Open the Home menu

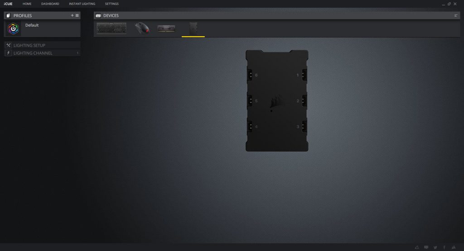coord(27,4)
